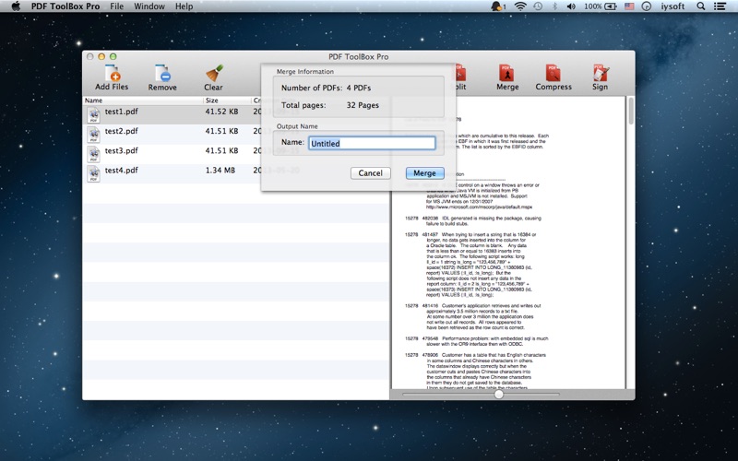Adjust the preview zoom slider knob
This screenshot has width=738, height=461.
(499, 395)
